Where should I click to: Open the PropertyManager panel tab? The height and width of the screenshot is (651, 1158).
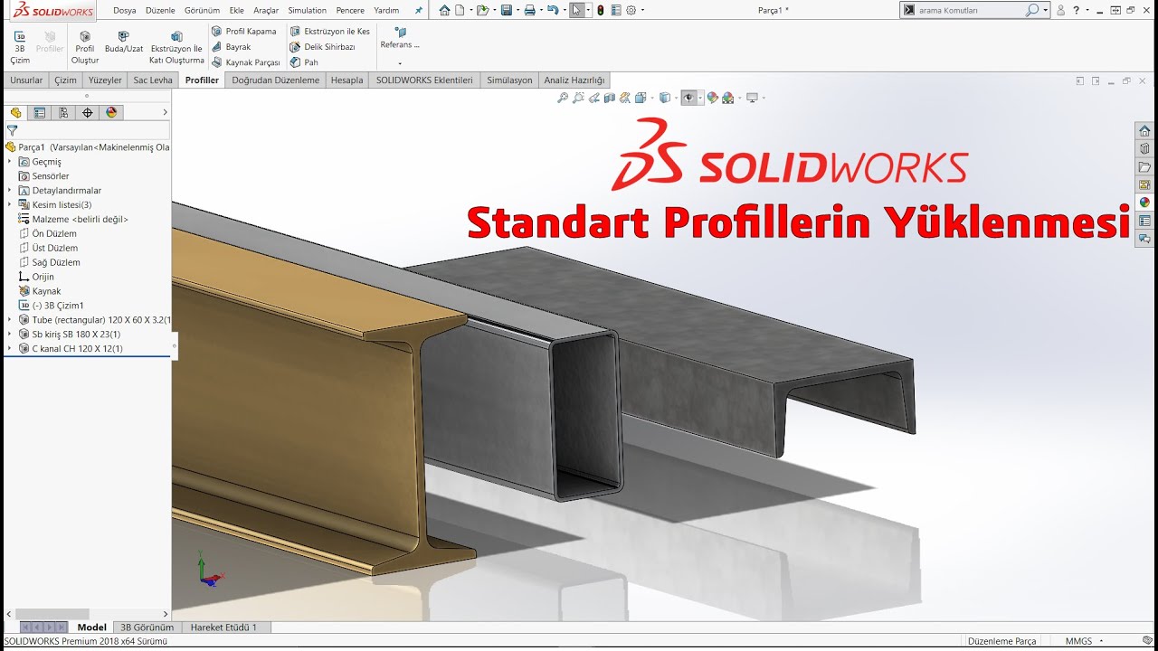pos(39,113)
